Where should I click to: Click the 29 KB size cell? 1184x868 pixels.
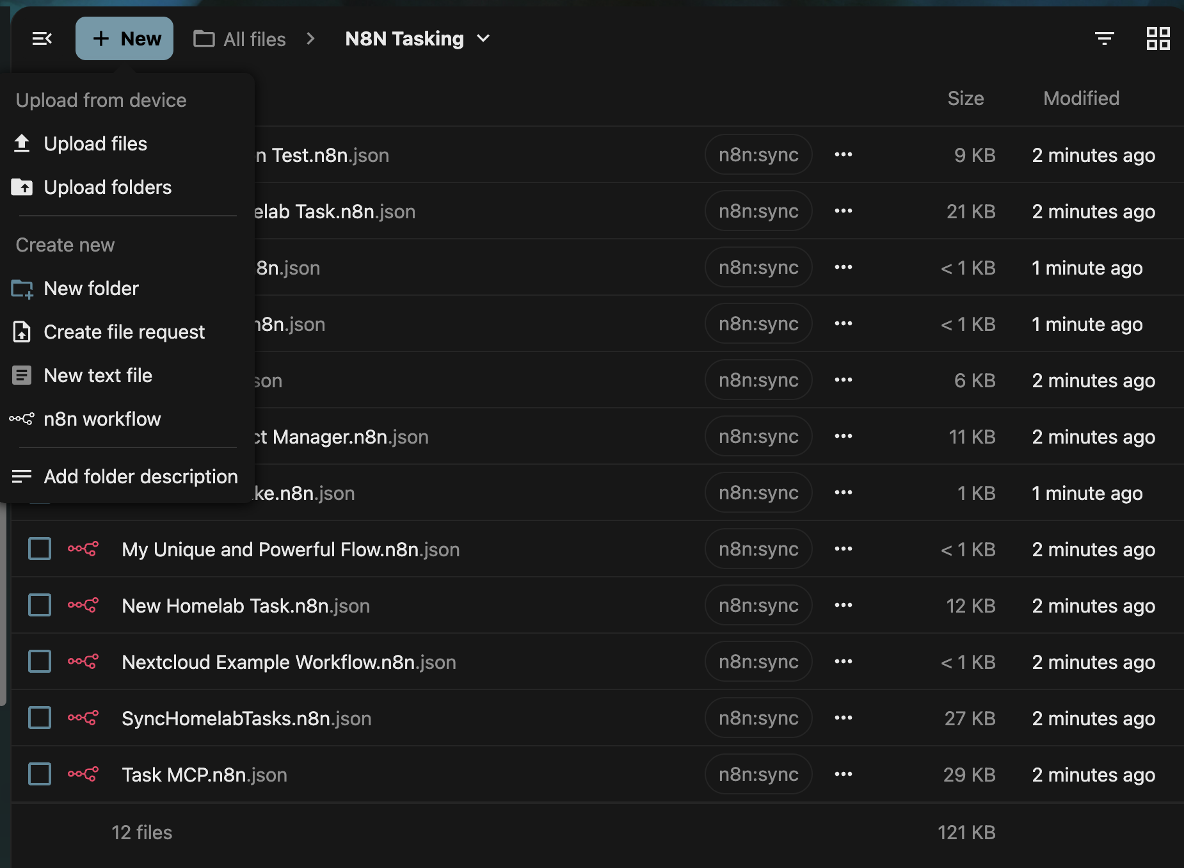[x=969, y=775]
